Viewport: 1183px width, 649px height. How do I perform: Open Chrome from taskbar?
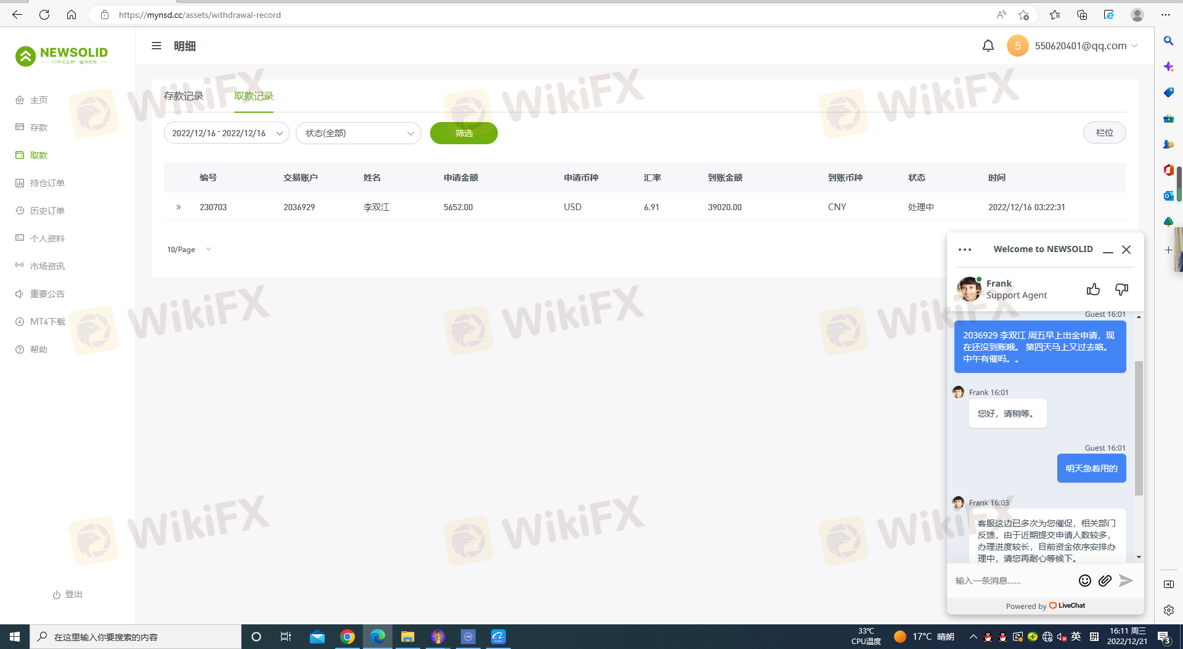[x=348, y=637]
